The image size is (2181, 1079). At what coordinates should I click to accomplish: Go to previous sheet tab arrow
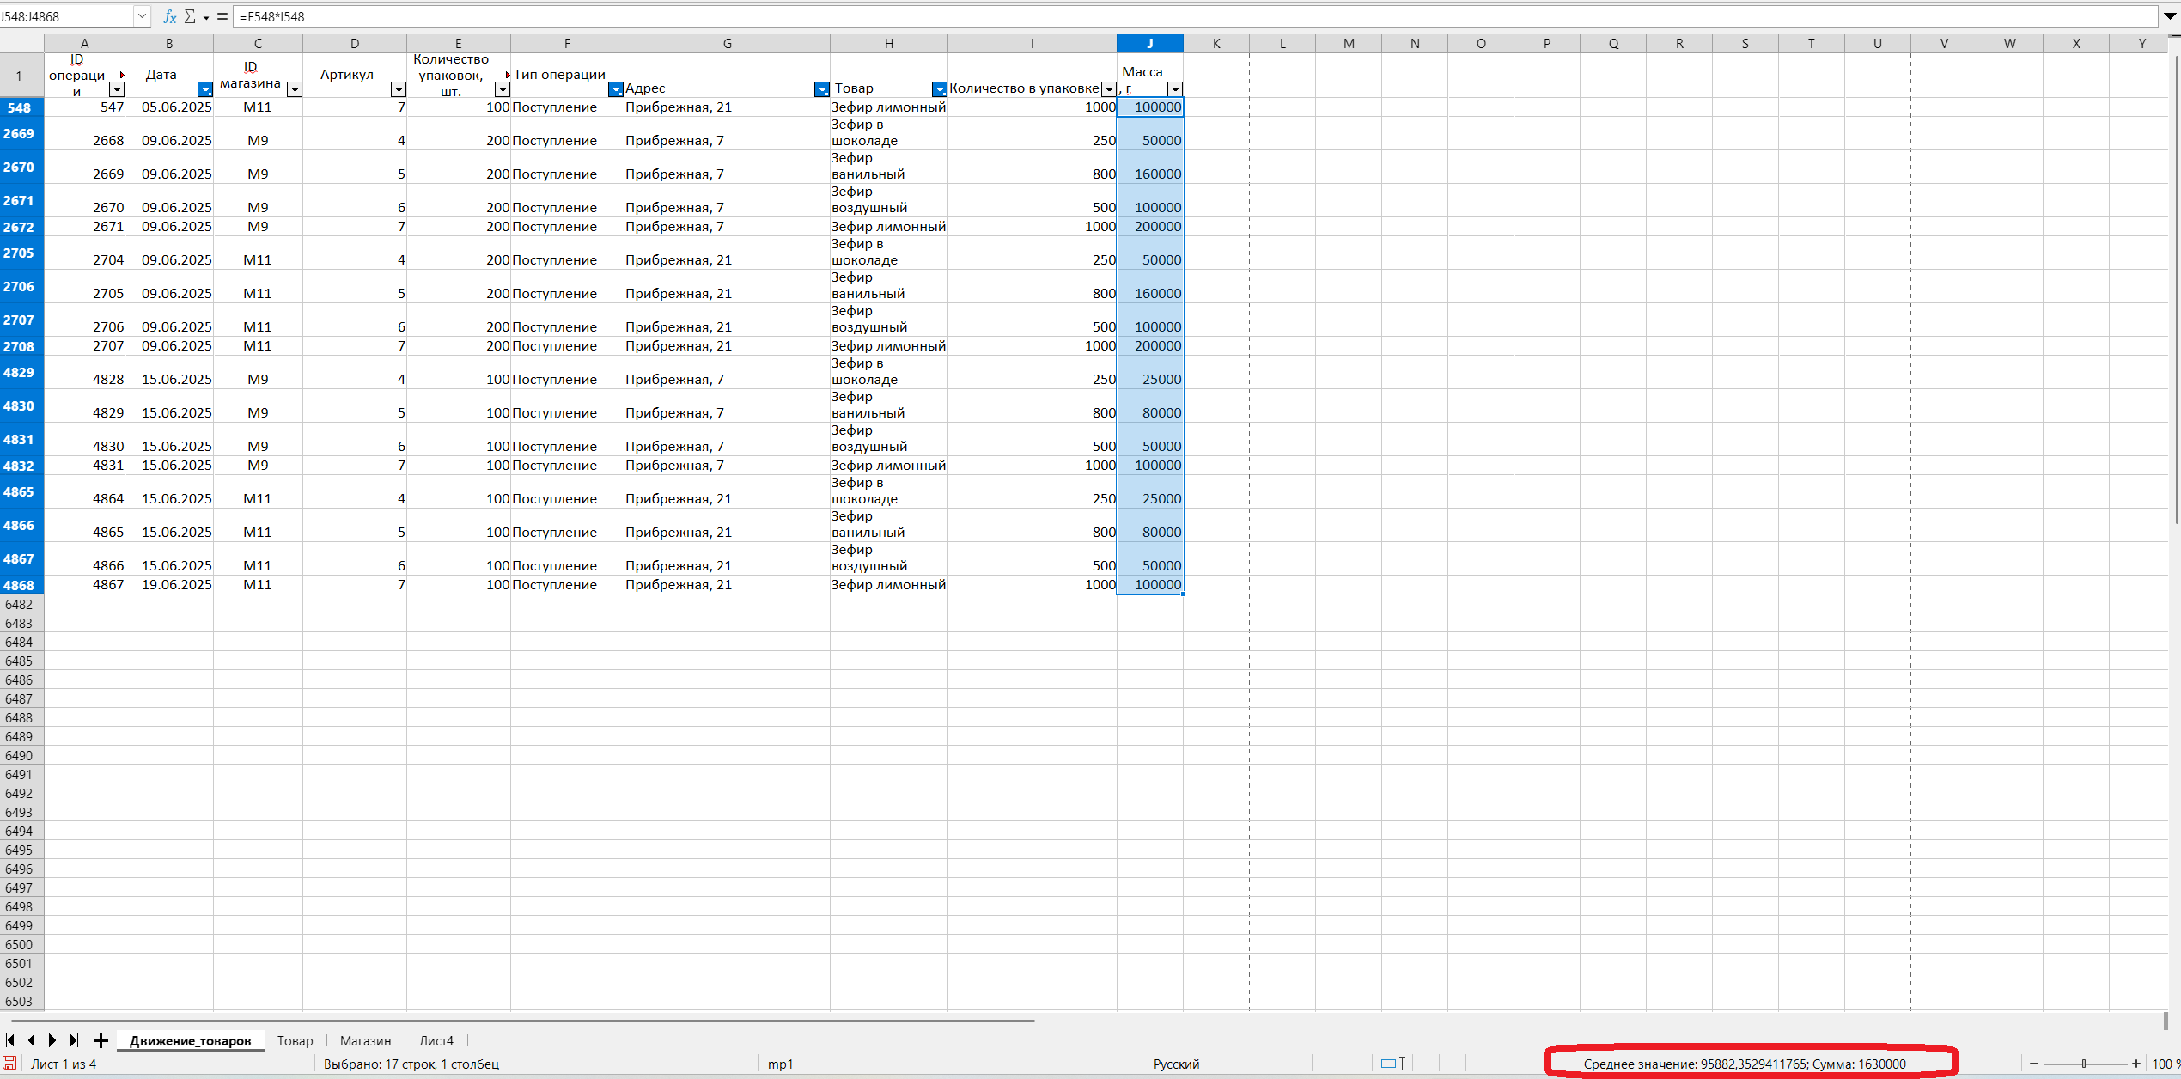click(32, 1040)
